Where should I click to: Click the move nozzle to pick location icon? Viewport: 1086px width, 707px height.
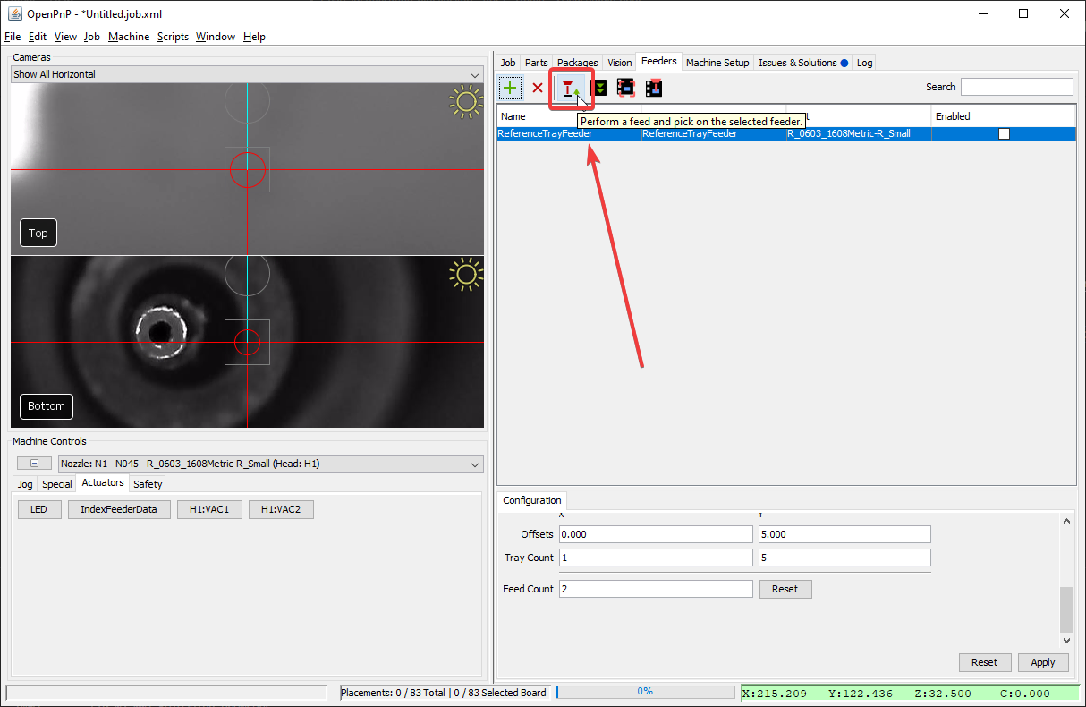(654, 88)
